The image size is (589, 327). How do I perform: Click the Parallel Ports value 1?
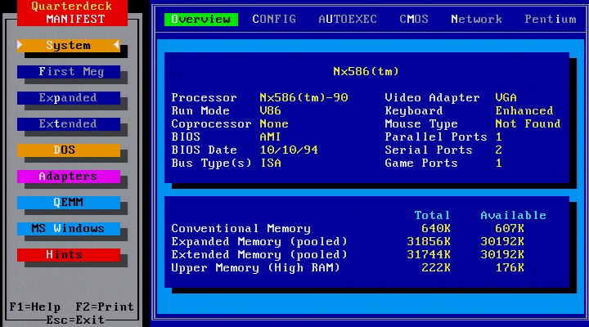tap(498, 137)
